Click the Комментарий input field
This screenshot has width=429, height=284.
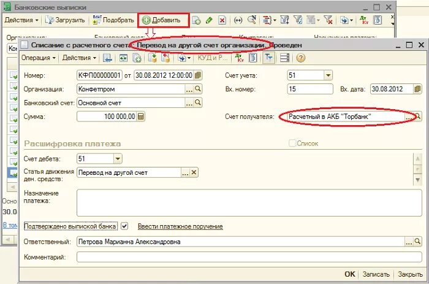249,257
